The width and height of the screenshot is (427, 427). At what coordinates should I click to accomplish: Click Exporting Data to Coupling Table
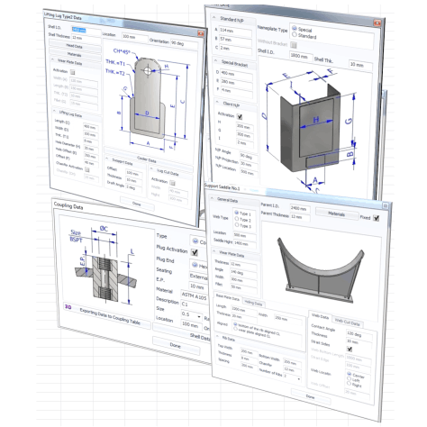click(110, 316)
